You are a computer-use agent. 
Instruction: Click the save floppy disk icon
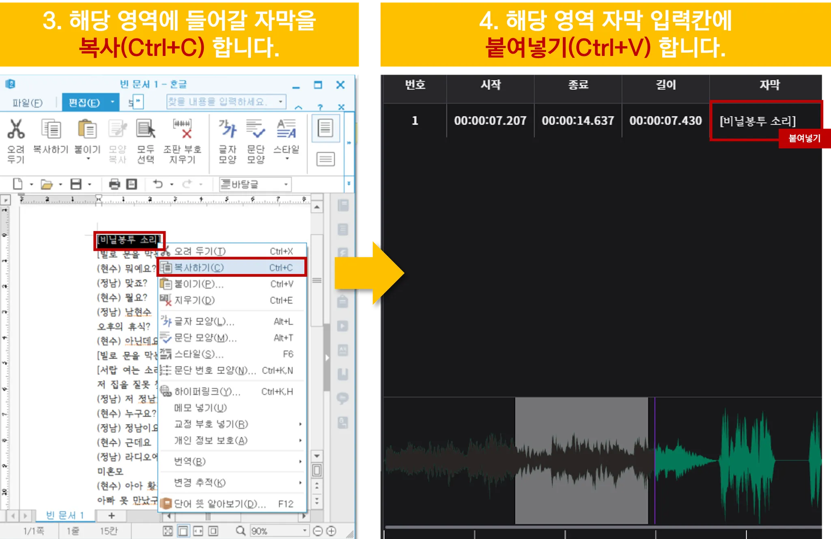pos(76,184)
